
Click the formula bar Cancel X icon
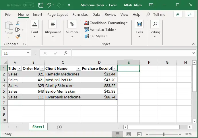tap(45, 53)
